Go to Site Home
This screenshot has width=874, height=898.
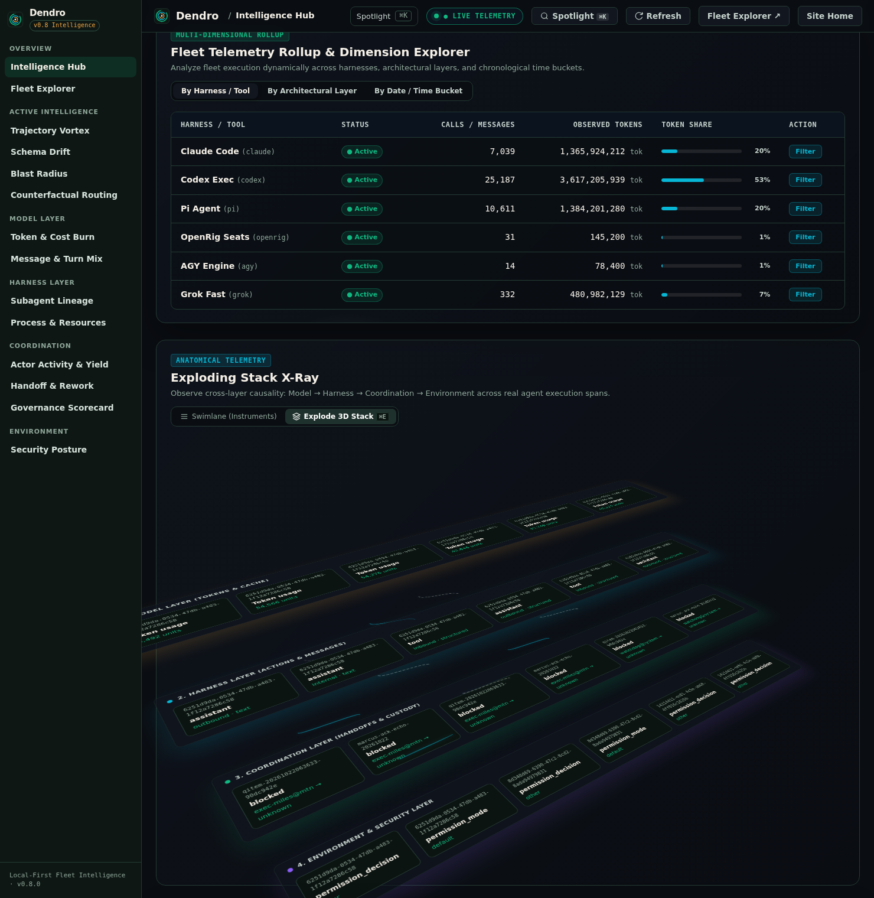click(830, 16)
